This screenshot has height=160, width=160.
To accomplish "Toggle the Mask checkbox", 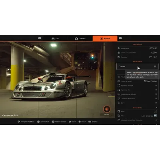I will coord(155,111).
